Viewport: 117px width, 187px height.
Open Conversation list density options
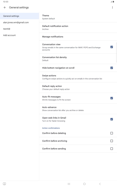tap(78, 59)
